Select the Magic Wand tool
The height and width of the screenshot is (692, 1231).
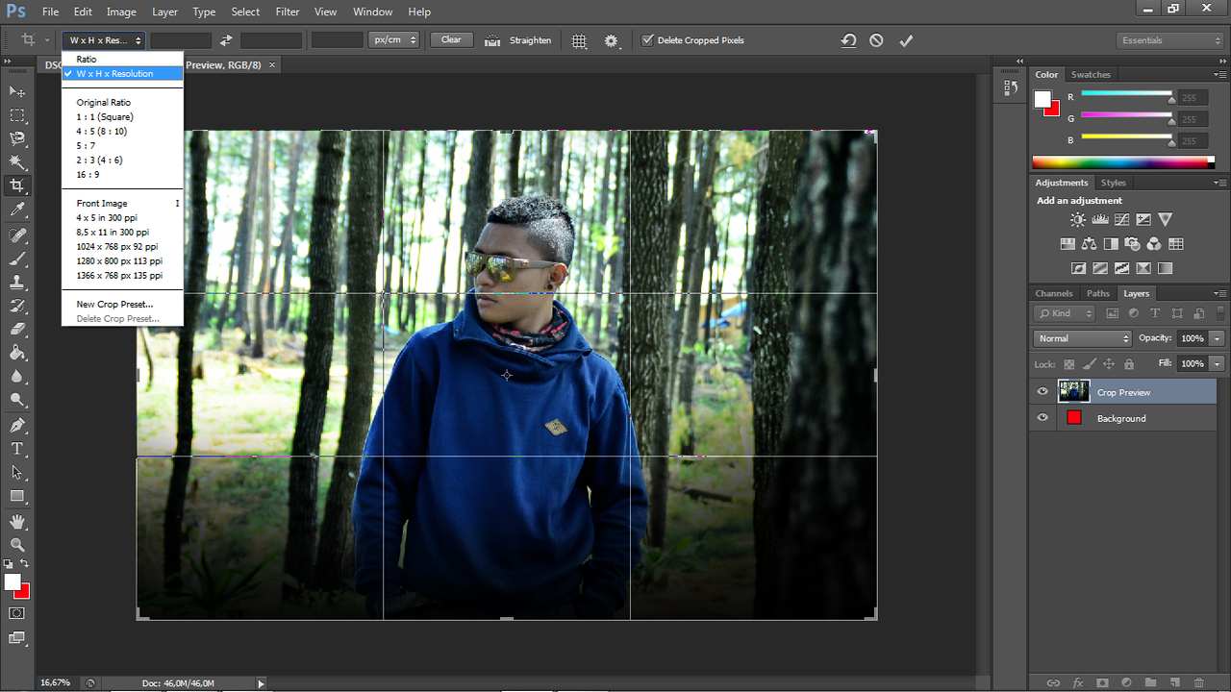click(x=17, y=162)
